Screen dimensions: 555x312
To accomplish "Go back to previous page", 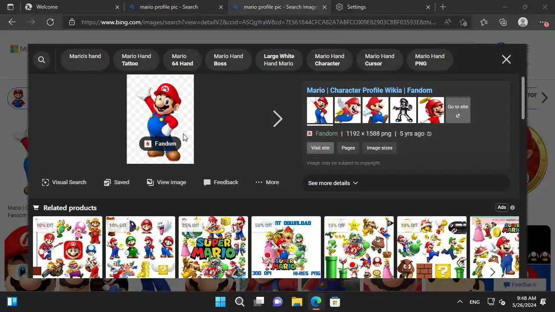I will [12, 22].
